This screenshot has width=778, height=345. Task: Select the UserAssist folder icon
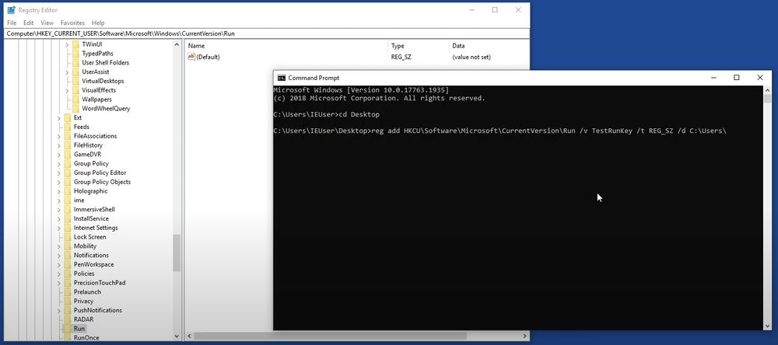75,71
